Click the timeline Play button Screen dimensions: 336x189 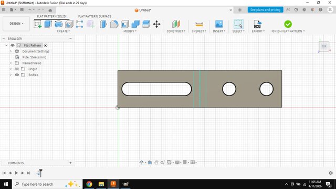tap(16, 173)
